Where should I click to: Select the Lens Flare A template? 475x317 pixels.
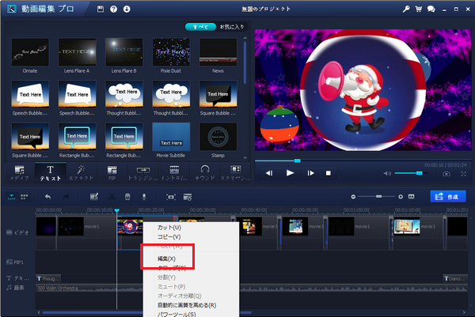coord(77,55)
